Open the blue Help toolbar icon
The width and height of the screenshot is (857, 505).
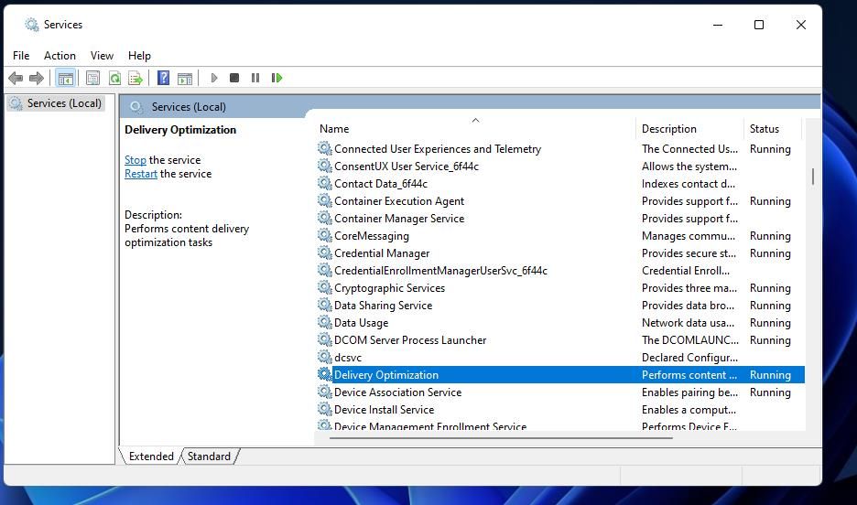(163, 78)
